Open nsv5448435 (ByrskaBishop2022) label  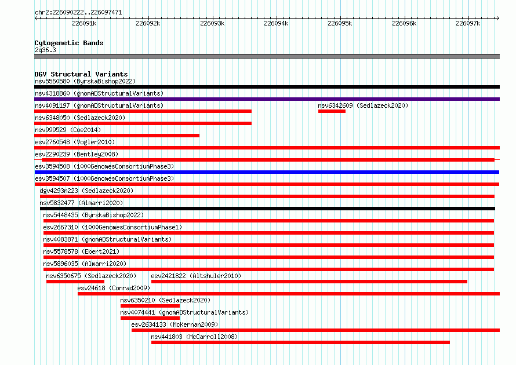coord(93,215)
